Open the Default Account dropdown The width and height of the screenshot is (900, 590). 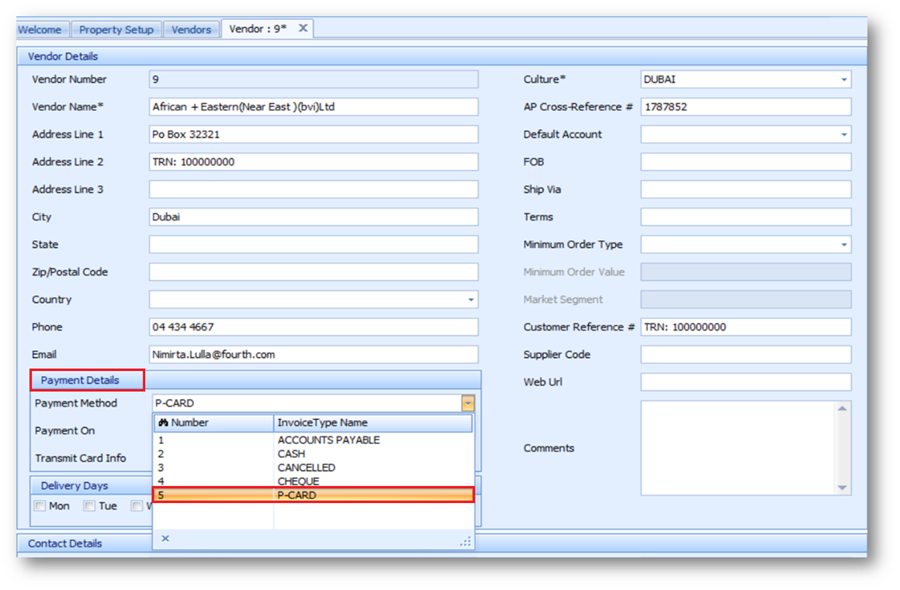[x=843, y=135]
